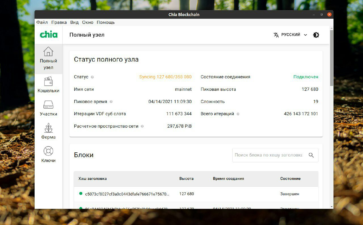Image resolution: width=363 pixels, height=225 pixels.
Task: Click the Сложность value 19
Action: tap(316, 102)
